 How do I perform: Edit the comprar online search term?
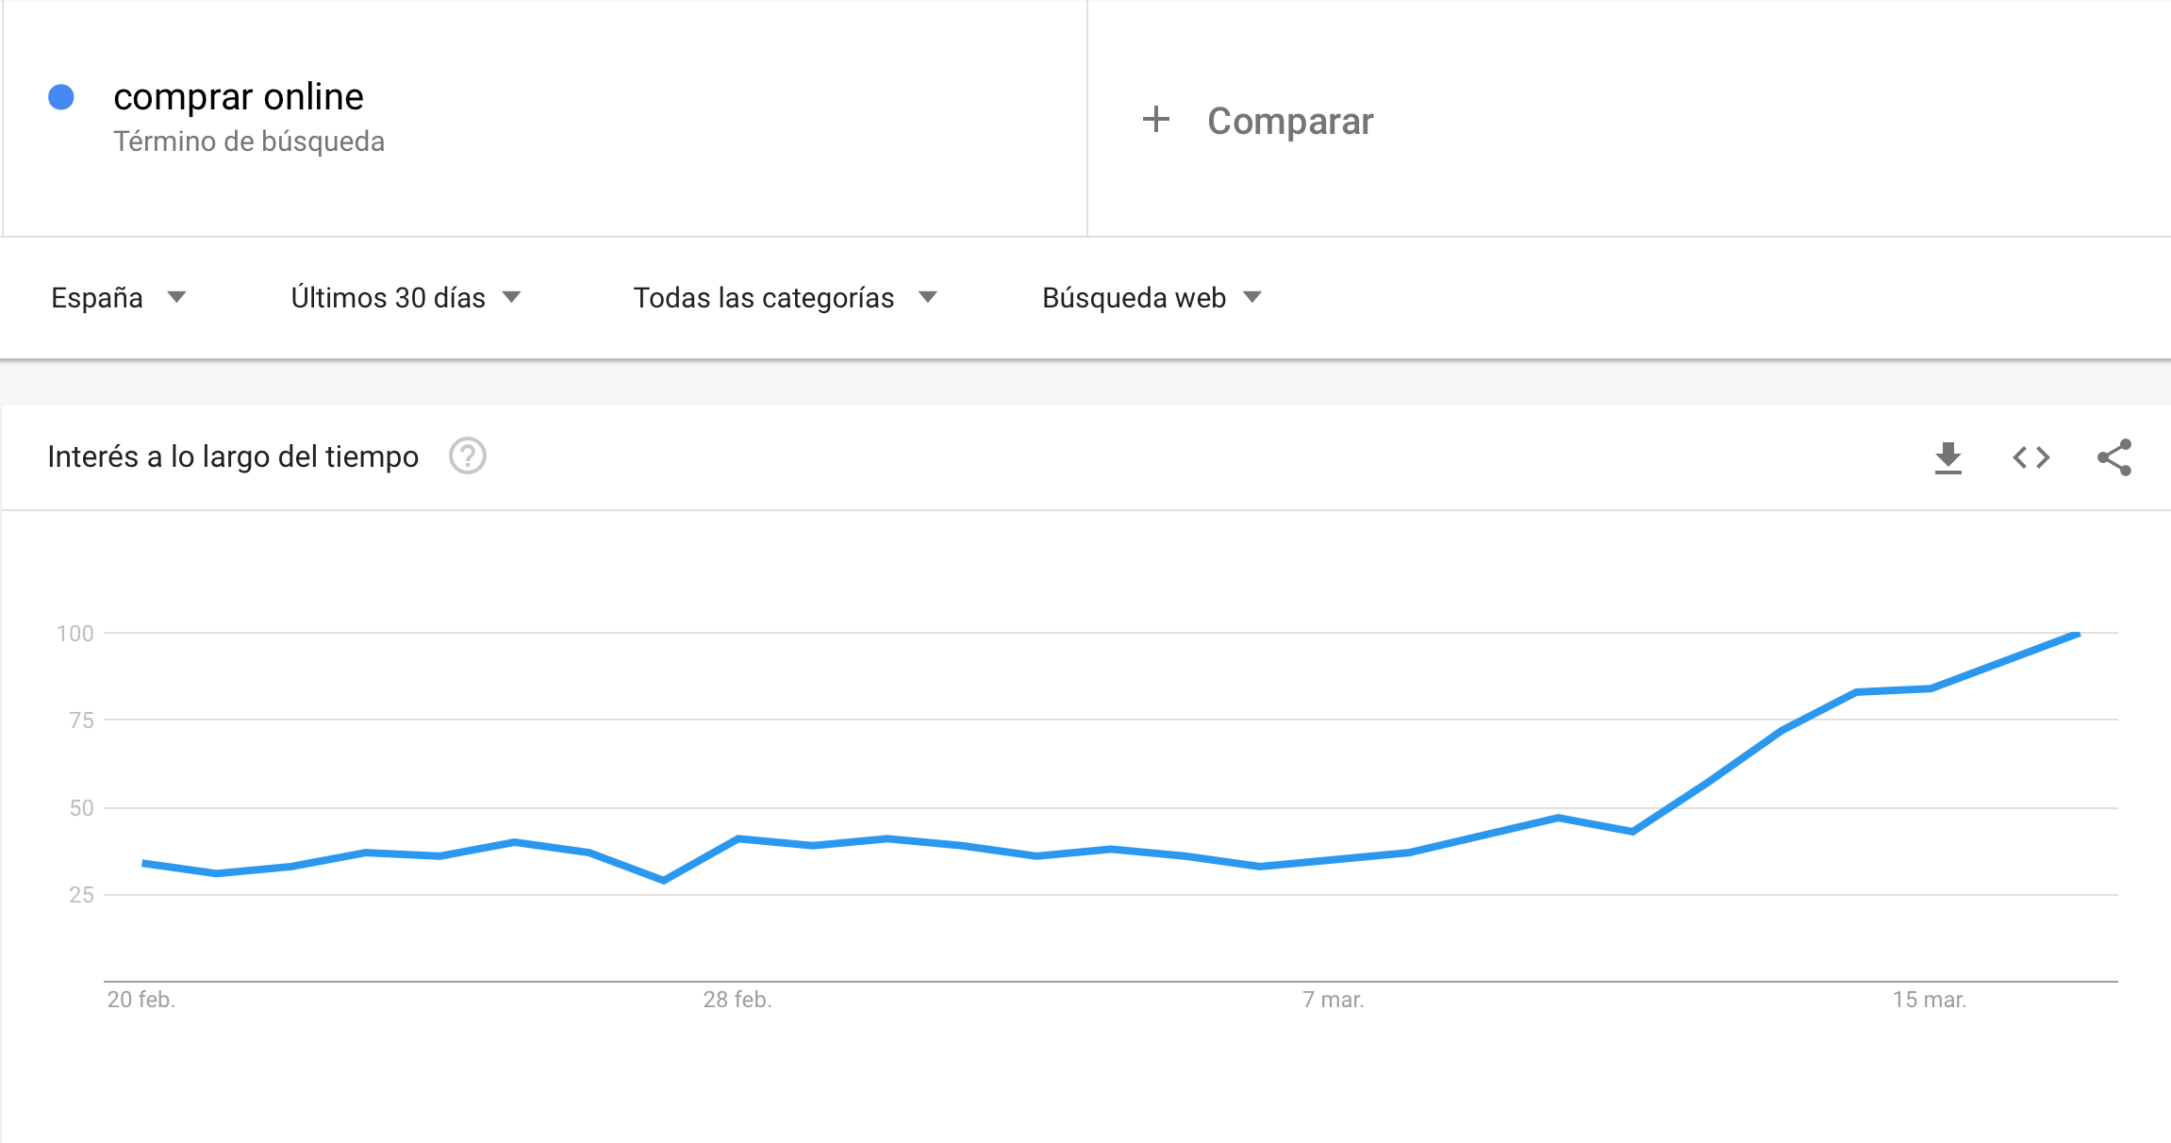(x=239, y=97)
